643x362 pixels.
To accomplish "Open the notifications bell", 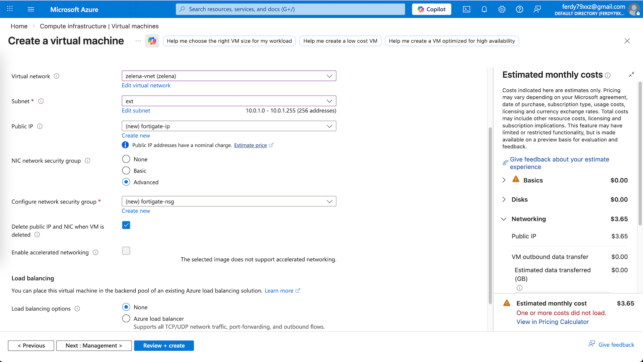I will (484, 9).
